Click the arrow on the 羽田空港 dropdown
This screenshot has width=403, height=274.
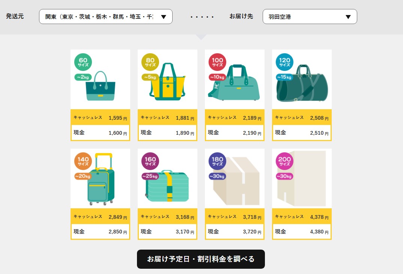pos(348,17)
